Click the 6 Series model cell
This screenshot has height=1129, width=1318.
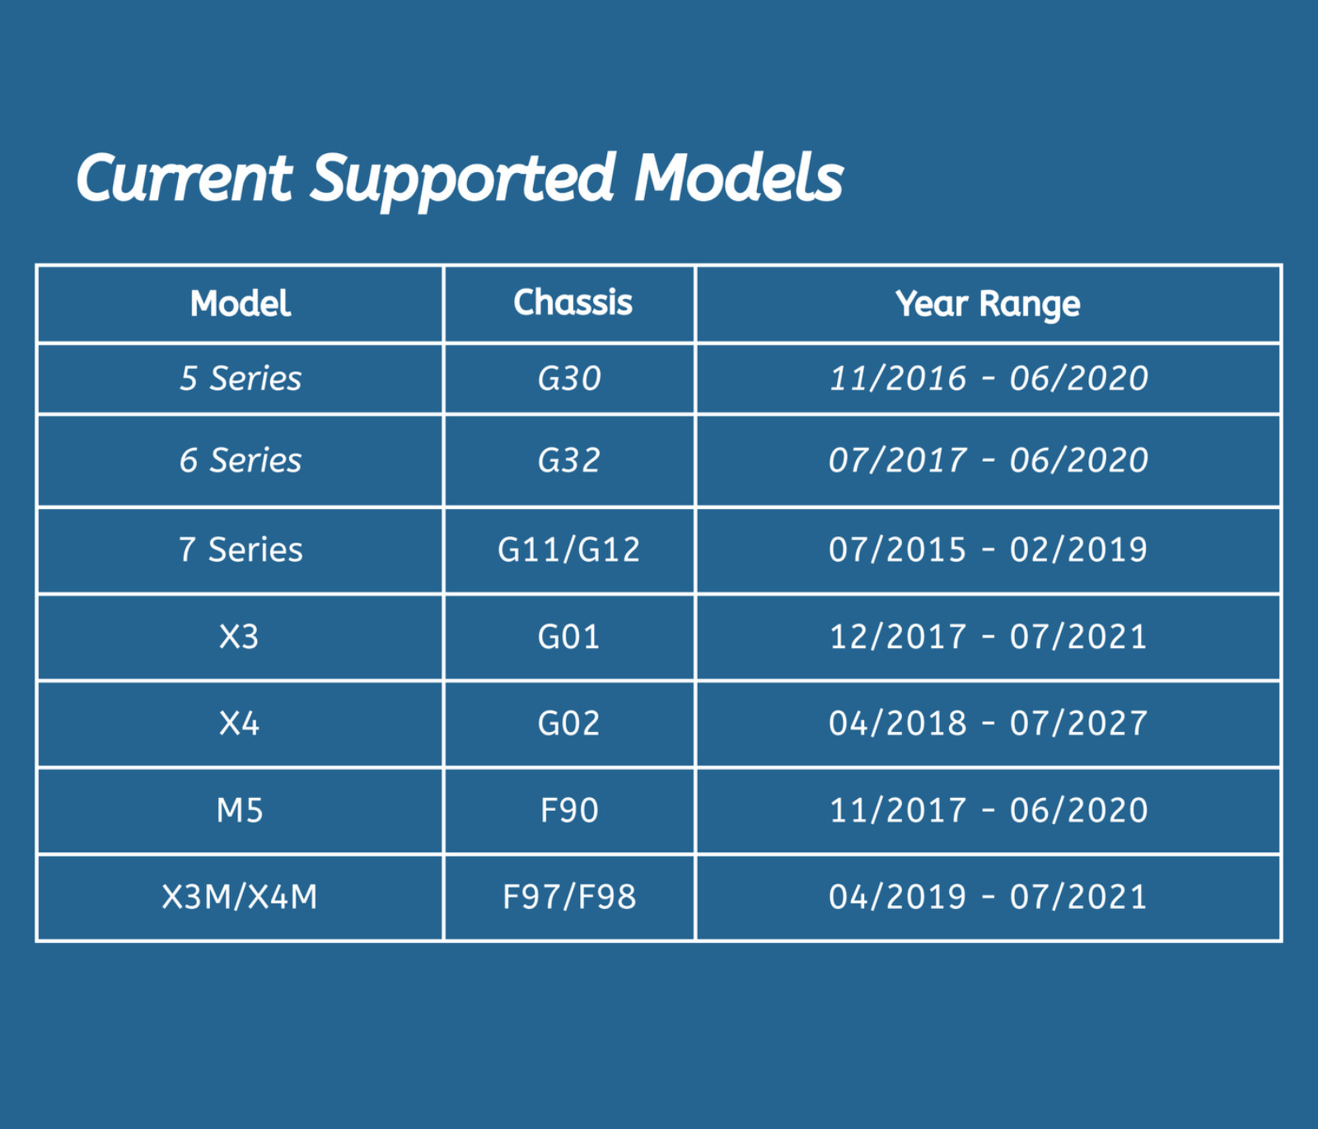point(240,460)
